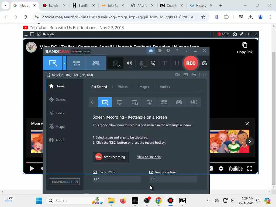276x207 pixels.
Task: Open the output folder icon in Bandicam
Action: tap(160, 51)
